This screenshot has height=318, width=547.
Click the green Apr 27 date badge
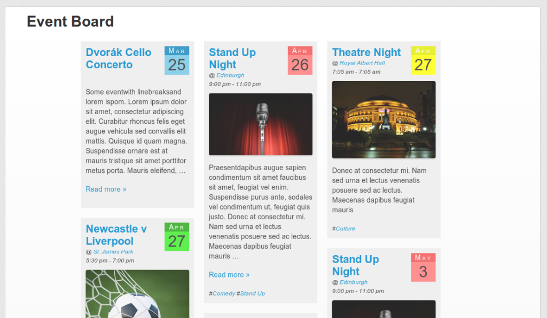tap(177, 237)
